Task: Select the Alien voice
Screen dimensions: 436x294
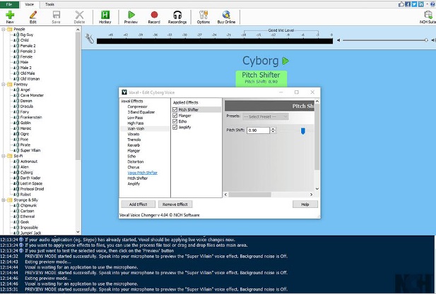Action: 25,167
